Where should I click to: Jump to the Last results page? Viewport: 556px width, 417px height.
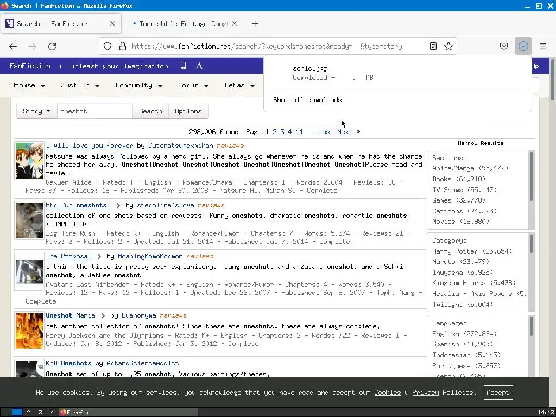(326, 132)
